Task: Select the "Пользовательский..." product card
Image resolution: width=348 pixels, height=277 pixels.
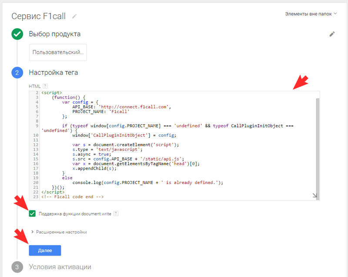Action: click(x=58, y=52)
